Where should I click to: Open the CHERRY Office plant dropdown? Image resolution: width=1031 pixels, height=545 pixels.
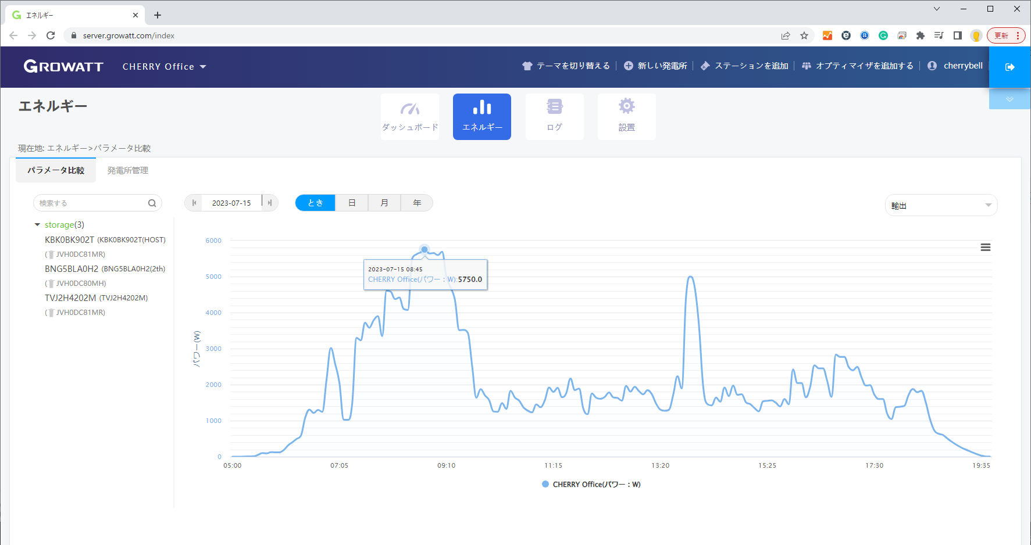coord(165,67)
